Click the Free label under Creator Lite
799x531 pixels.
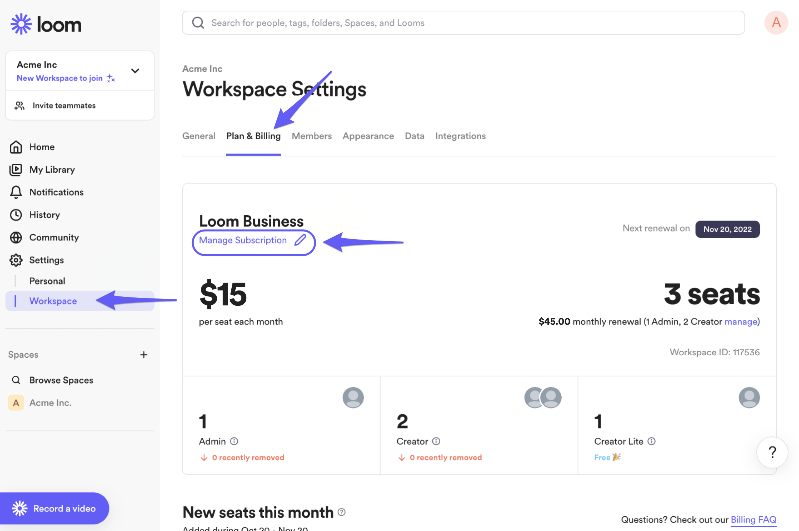coord(602,457)
